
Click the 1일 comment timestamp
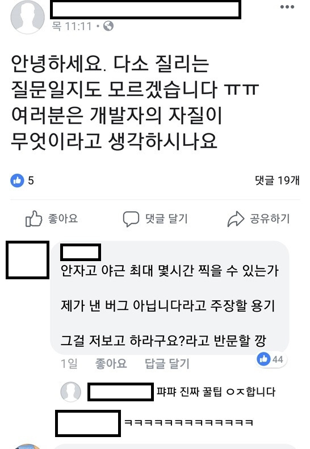tap(69, 364)
